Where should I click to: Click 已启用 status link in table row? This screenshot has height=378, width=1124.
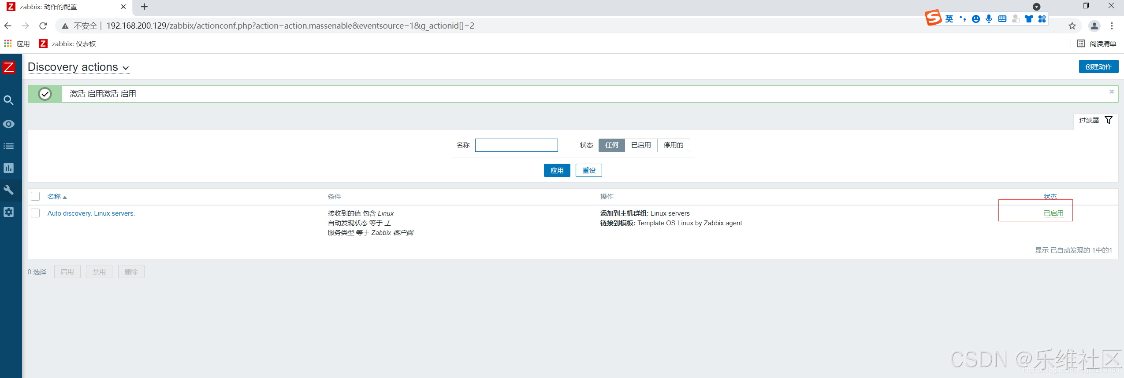[1053, 213]
